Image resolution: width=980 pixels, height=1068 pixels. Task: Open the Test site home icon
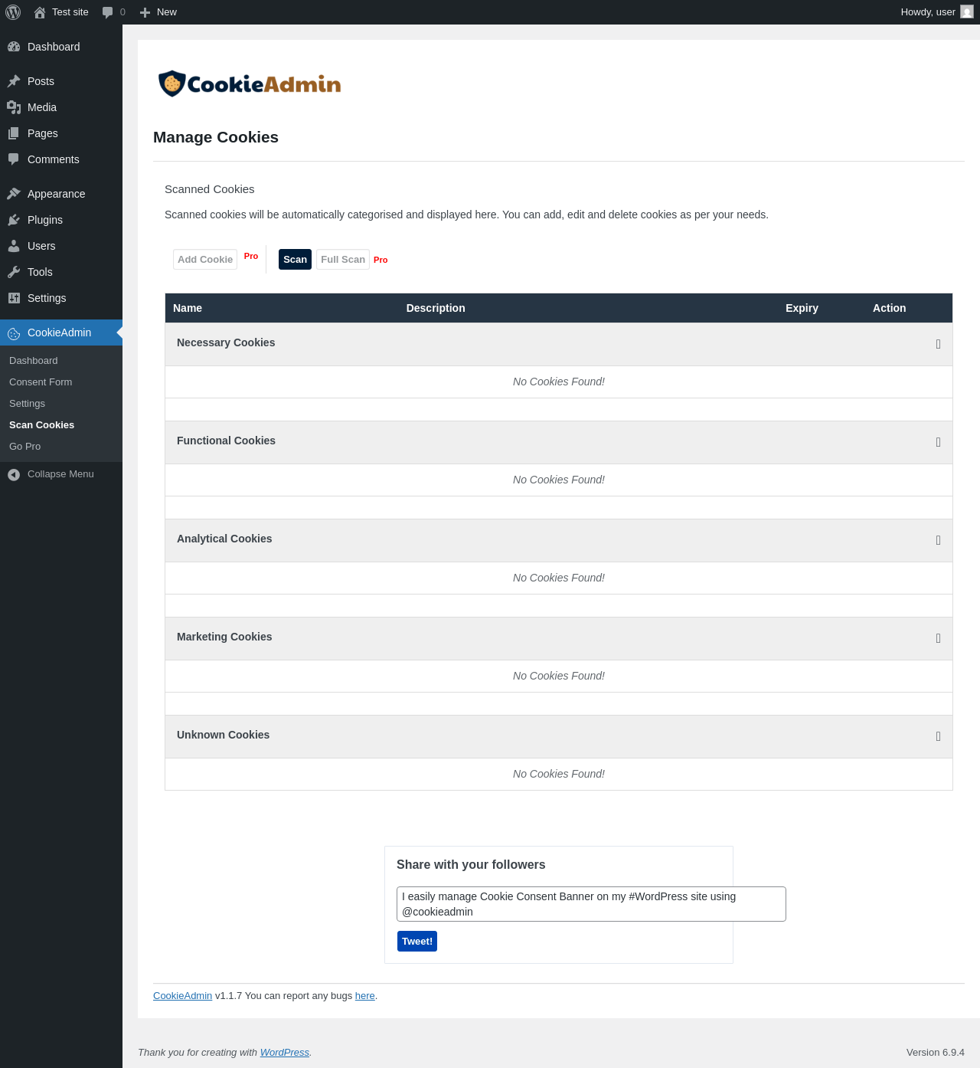click(x=40, y=12)
